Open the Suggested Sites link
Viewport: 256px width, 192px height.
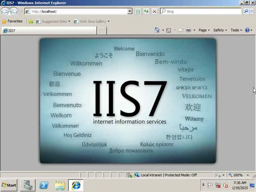pyautogui.click(x=53, y=21)
